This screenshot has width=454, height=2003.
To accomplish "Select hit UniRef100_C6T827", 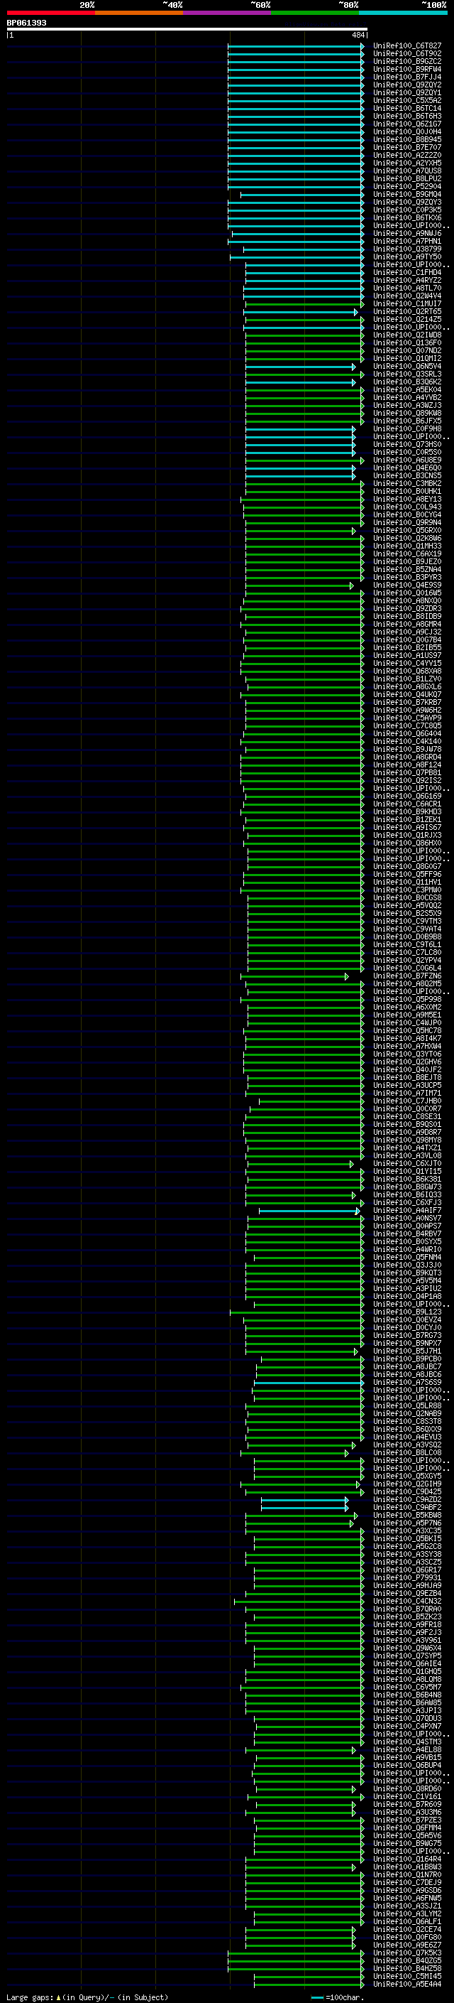I will point(407,46).
